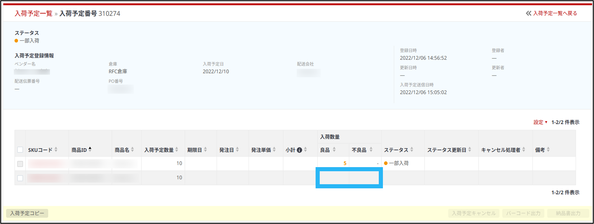Check the first row's checkbox
The width and height of the screenshot is (594, 224).
click(x=20, y=164)
